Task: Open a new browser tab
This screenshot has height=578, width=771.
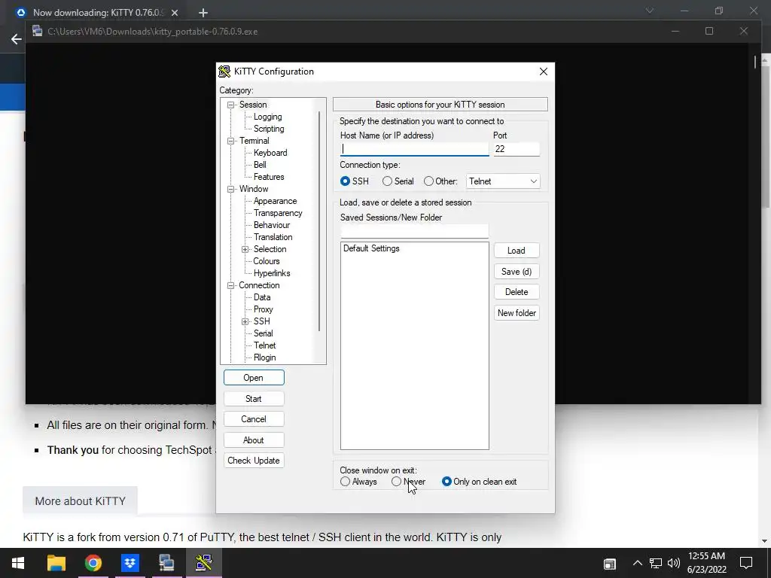Action: click(203, 13)
